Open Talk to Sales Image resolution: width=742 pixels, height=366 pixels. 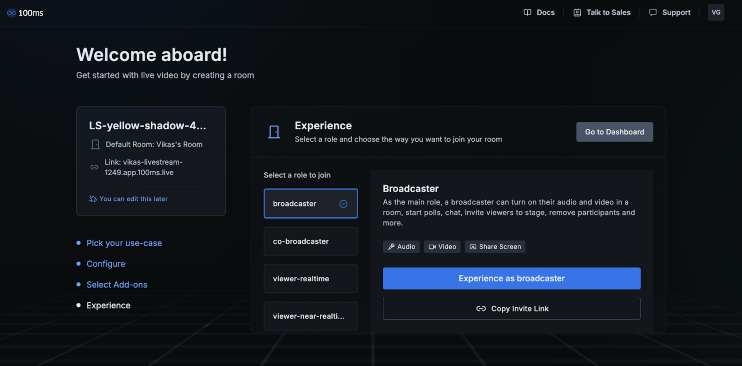point(602,12)
